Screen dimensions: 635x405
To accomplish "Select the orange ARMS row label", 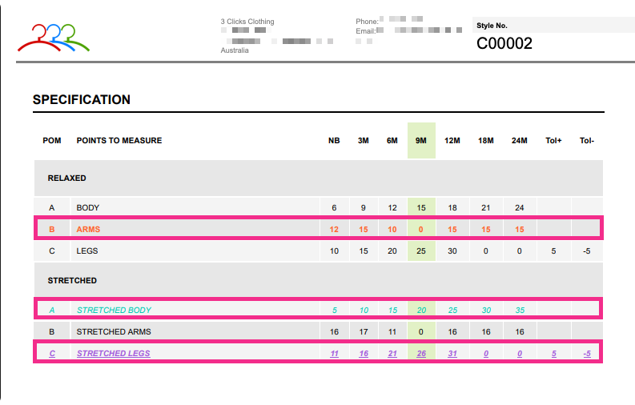I will coord(88,229).
